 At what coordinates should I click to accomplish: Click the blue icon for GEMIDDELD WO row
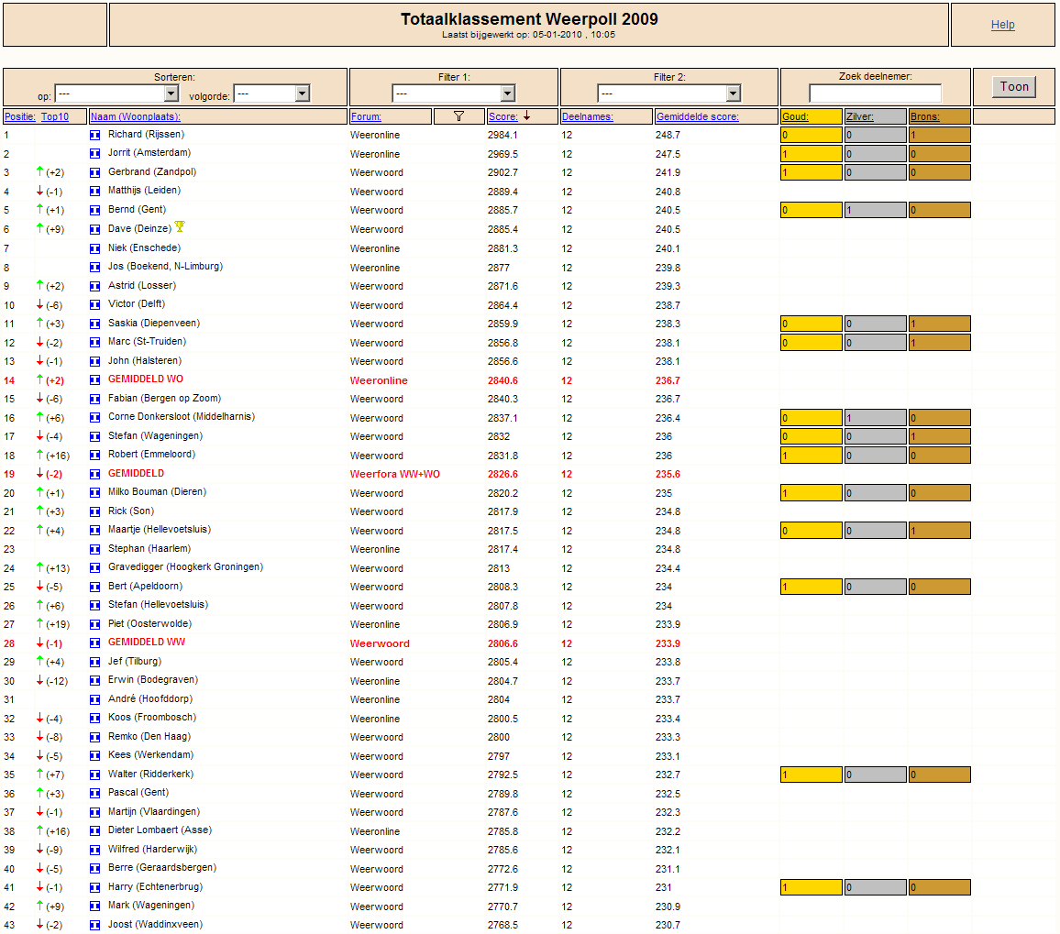click(94, 379)
